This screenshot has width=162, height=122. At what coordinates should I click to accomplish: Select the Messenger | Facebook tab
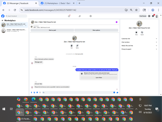pos(20,3)
